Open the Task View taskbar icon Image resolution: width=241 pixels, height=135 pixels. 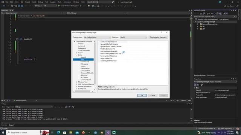[52, 132]
